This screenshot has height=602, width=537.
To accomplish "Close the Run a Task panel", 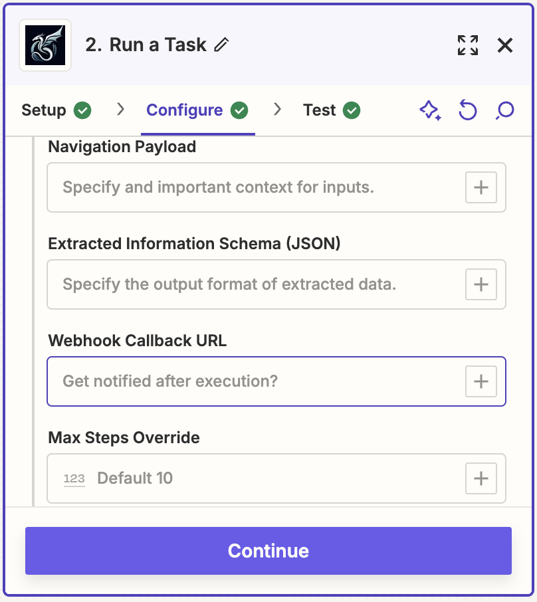I will pos(505,45).
